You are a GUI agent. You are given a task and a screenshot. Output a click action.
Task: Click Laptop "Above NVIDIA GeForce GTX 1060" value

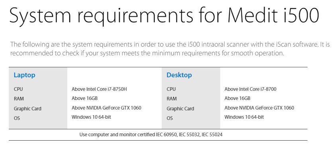[106, 108]
